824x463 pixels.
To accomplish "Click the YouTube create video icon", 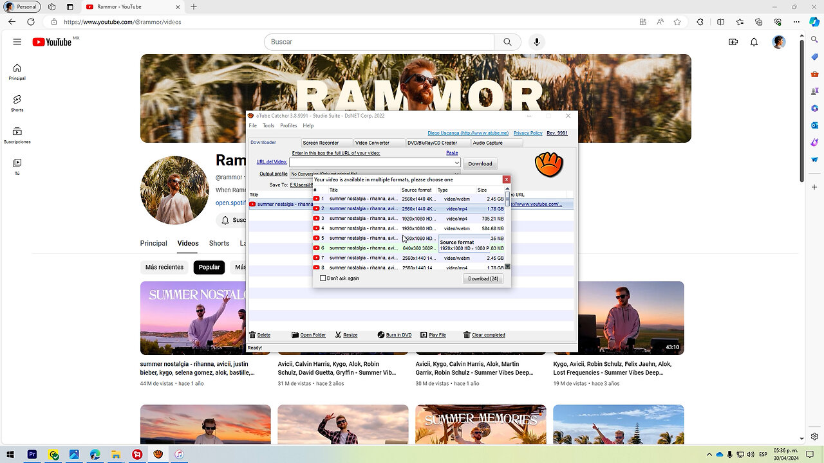I will (x=733, y=42).
